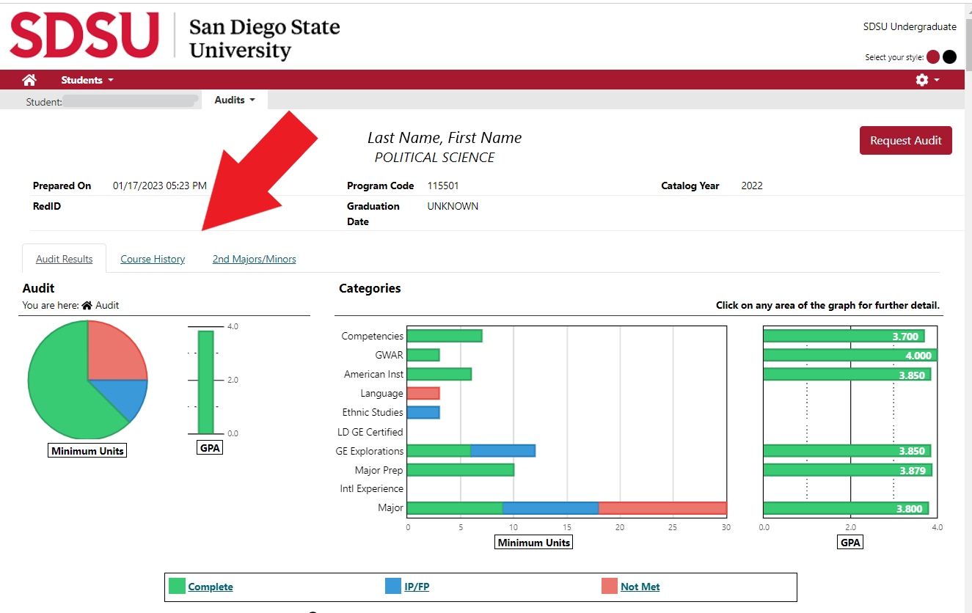The height and width of the screenshot is (613, 972).
Task: Click the blue Ethnic Studies bar
Action: click(423, 412)
